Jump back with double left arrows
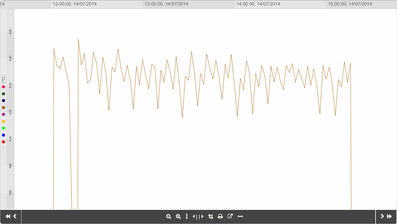The height and width of the screenshot is (224, 397). click(8, 216)
